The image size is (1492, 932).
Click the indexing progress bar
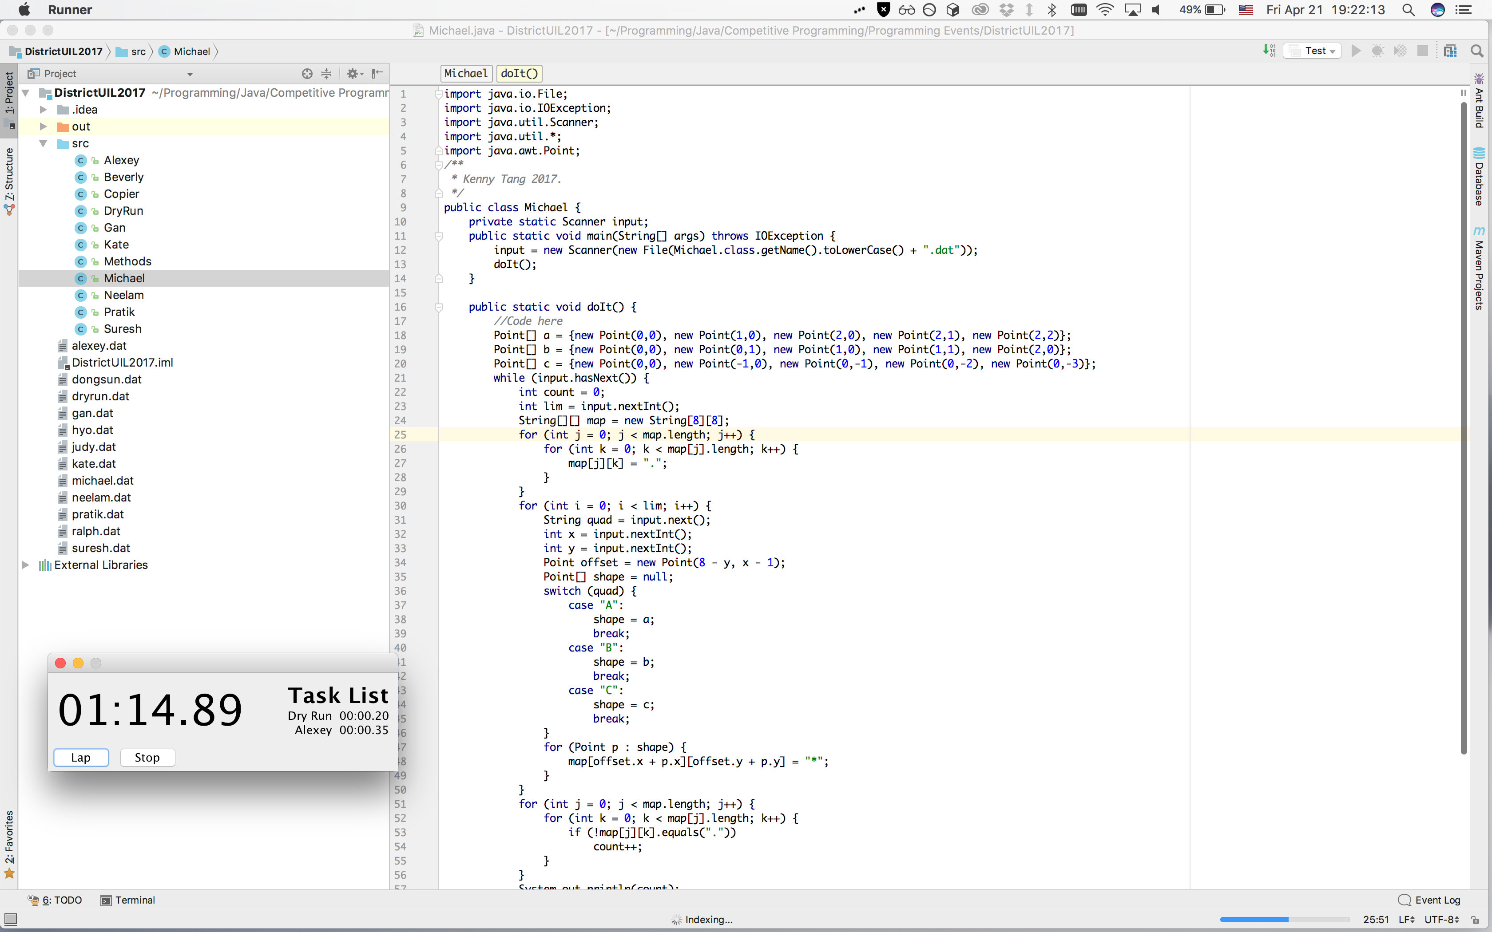click(1284, 919)
